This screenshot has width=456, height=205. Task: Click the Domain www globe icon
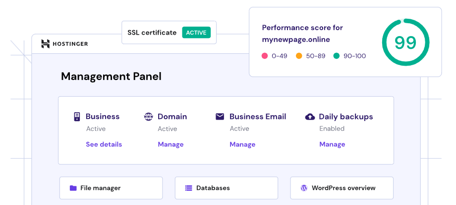[x=148, y=117]
